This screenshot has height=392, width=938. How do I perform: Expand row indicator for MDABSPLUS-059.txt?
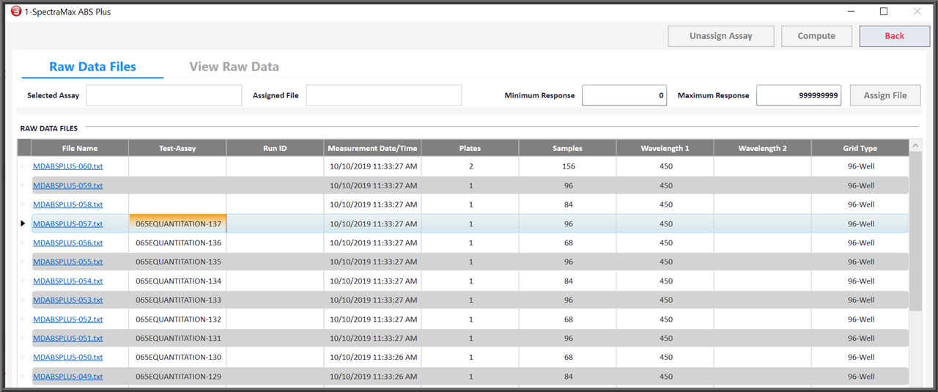click(23, 185)
